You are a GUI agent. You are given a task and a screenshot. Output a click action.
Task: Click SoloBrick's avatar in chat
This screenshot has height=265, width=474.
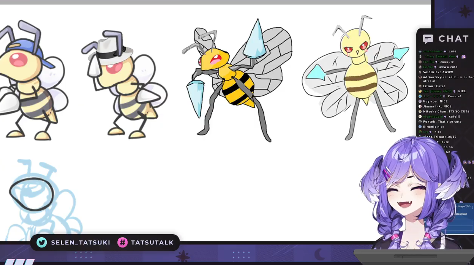point(420,72)
